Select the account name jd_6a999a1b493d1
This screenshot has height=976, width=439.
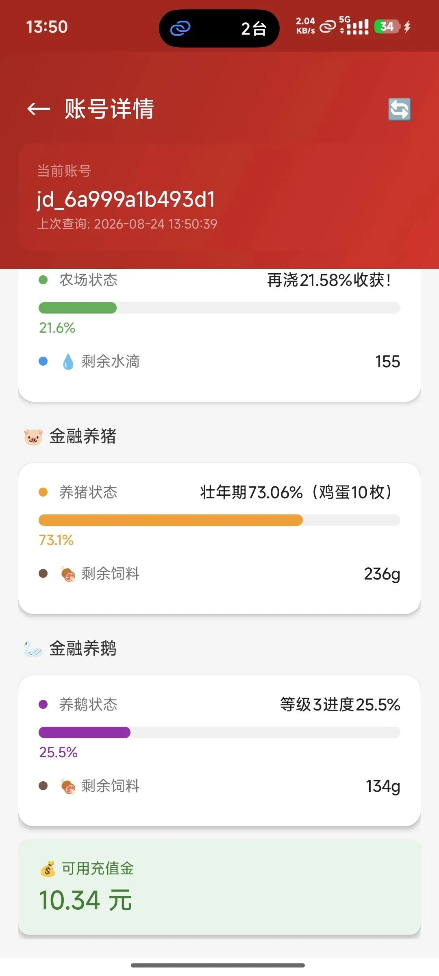[x=126, y=200]
